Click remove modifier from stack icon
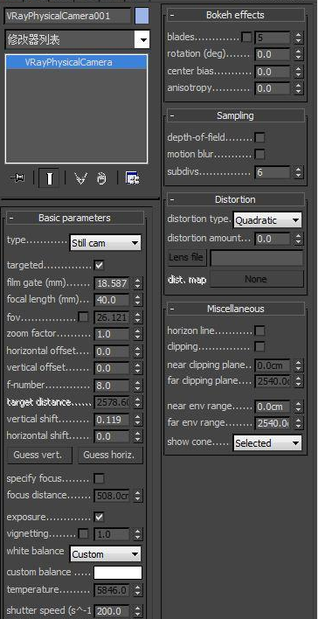318x619 pixels. click(x=102, y=179)
